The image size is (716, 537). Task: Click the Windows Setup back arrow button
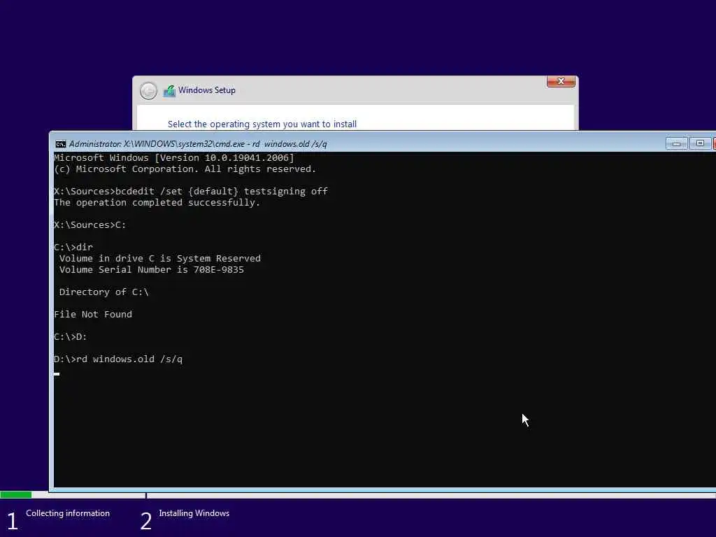(148, 91)
